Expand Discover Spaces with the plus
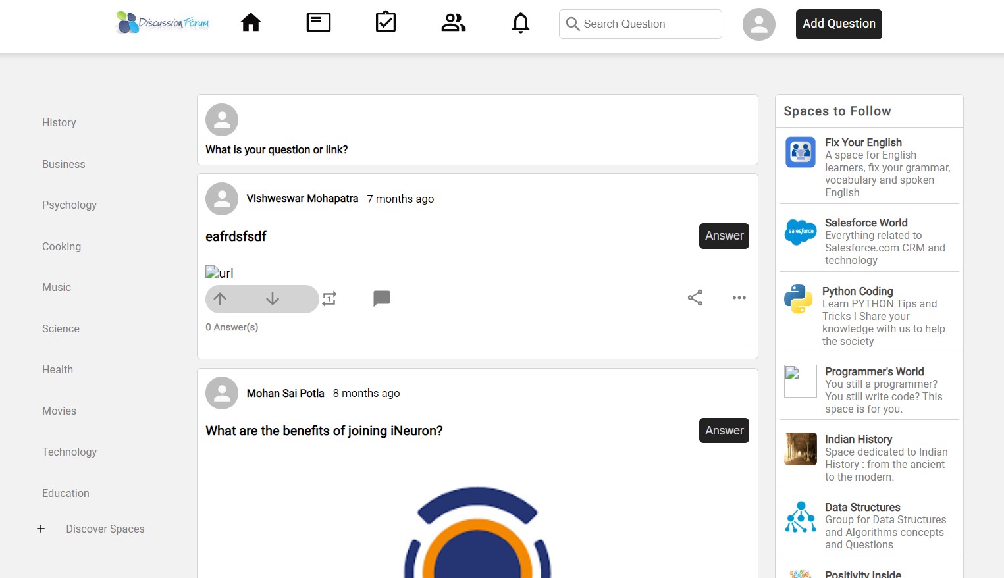The width and height of the screenshot is (1004, 578). 41,529
